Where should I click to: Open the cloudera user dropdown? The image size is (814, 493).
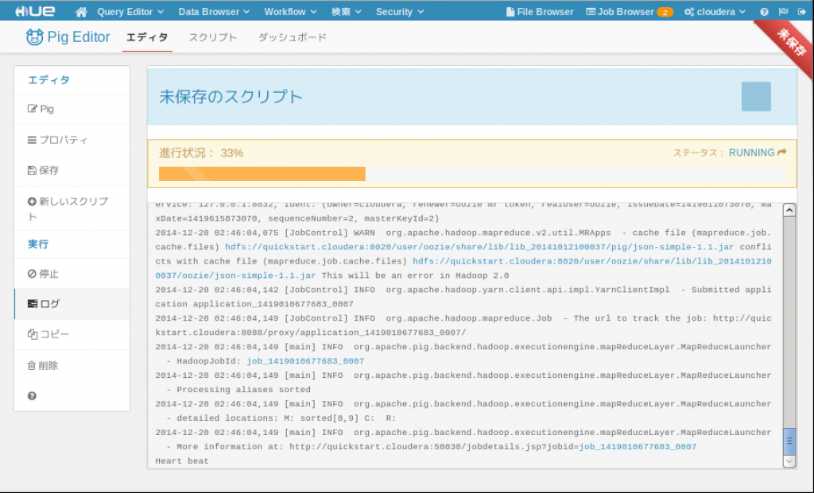click(715, 12)
